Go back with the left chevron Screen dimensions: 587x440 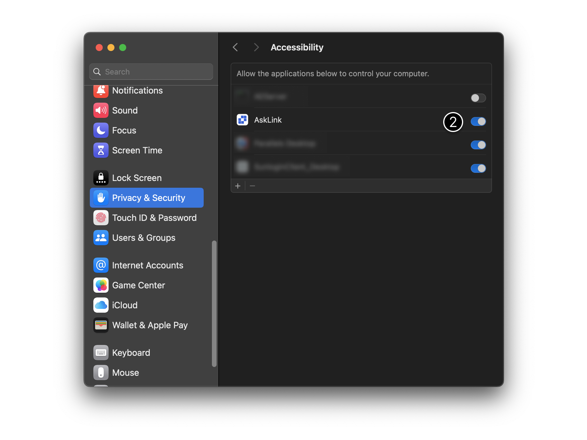coord(235,47)
